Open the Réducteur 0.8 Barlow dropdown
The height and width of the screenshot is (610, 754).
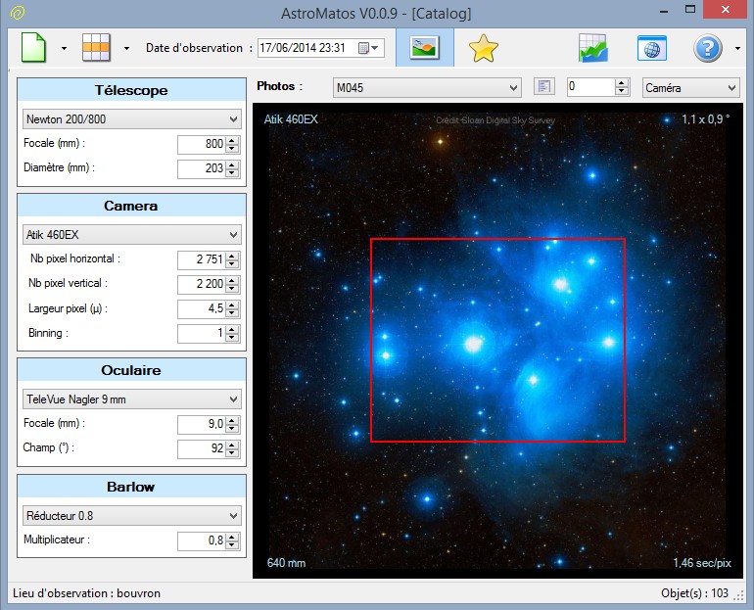point(132,515)
